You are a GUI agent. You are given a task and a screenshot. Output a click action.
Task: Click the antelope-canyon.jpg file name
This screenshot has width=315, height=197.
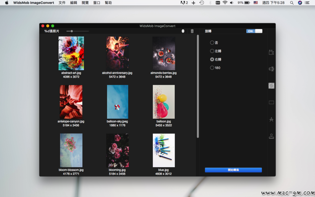coord(71,121)
